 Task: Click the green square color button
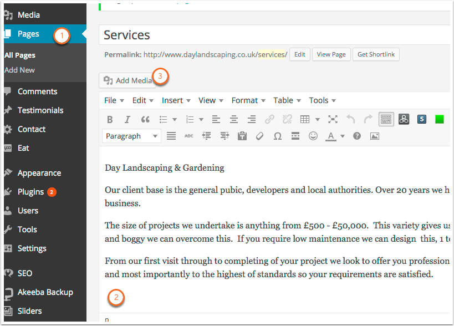440,119
